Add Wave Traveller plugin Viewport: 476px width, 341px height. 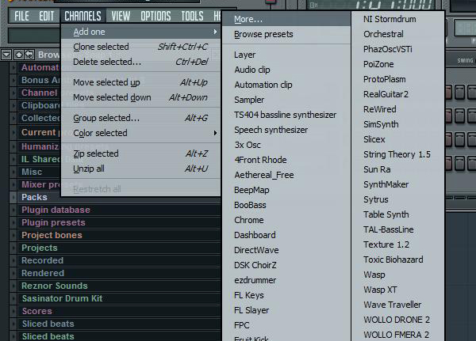pos(398,305)
